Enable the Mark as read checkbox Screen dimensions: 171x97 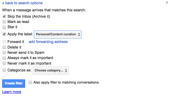[4, 22]
